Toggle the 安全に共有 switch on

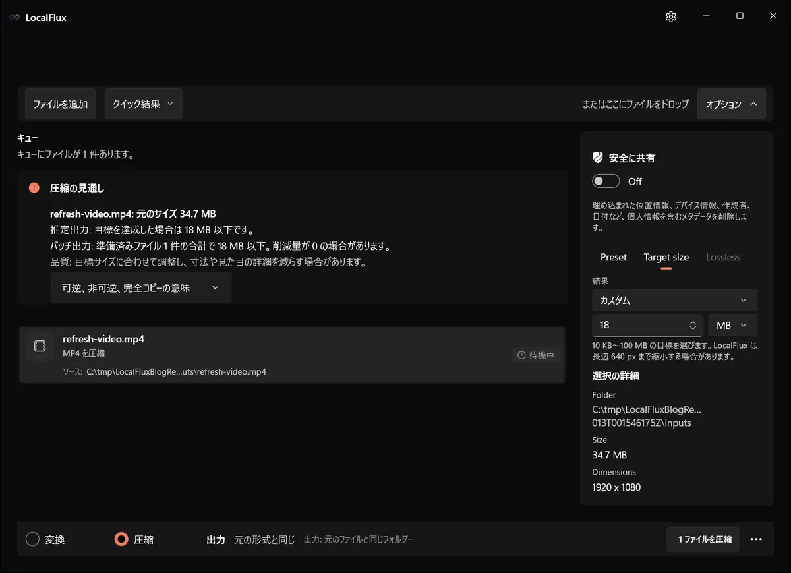606,181
